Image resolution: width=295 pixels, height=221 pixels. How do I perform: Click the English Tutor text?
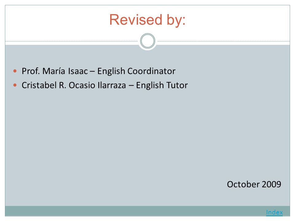[x=162, y=85]
